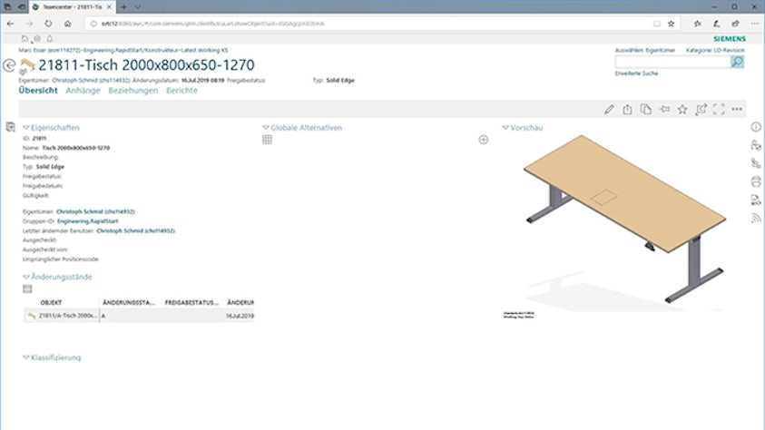Open the notifications bell icon
This screenshot has height=430, width=765.
[50, 38]
